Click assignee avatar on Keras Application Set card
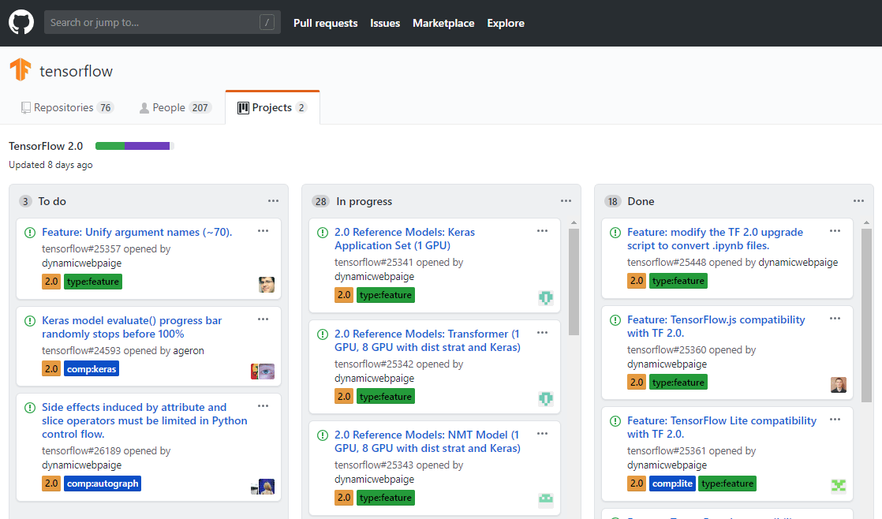Image resolution: width=882 pixels, height=519 pixels. coord(545,297)
